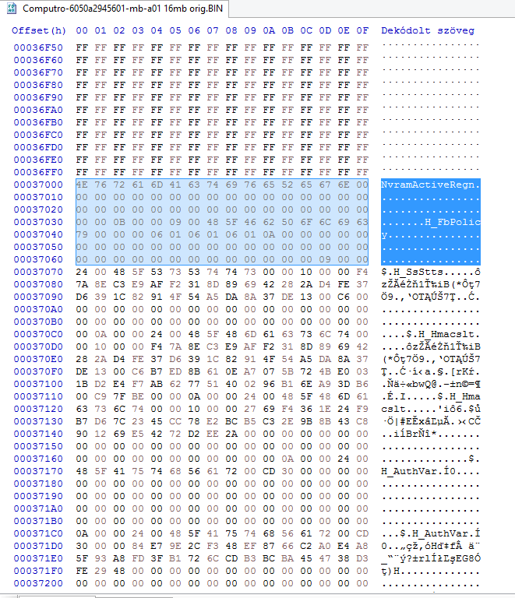Click offset label 00037170
The width and height of the screenshot is (515, 598).
click(38, 471)
